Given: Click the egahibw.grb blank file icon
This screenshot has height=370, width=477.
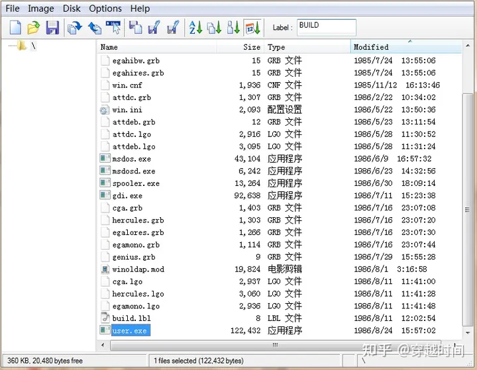Looking at the screenshot, I should click(x=105, y=60).
